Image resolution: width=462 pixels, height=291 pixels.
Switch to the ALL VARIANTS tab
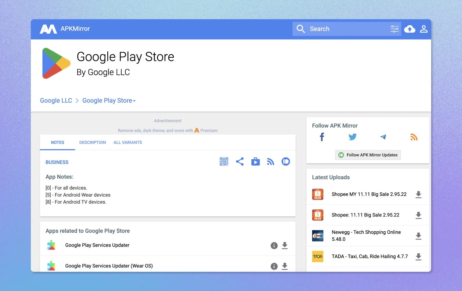(x=128, y=142)
